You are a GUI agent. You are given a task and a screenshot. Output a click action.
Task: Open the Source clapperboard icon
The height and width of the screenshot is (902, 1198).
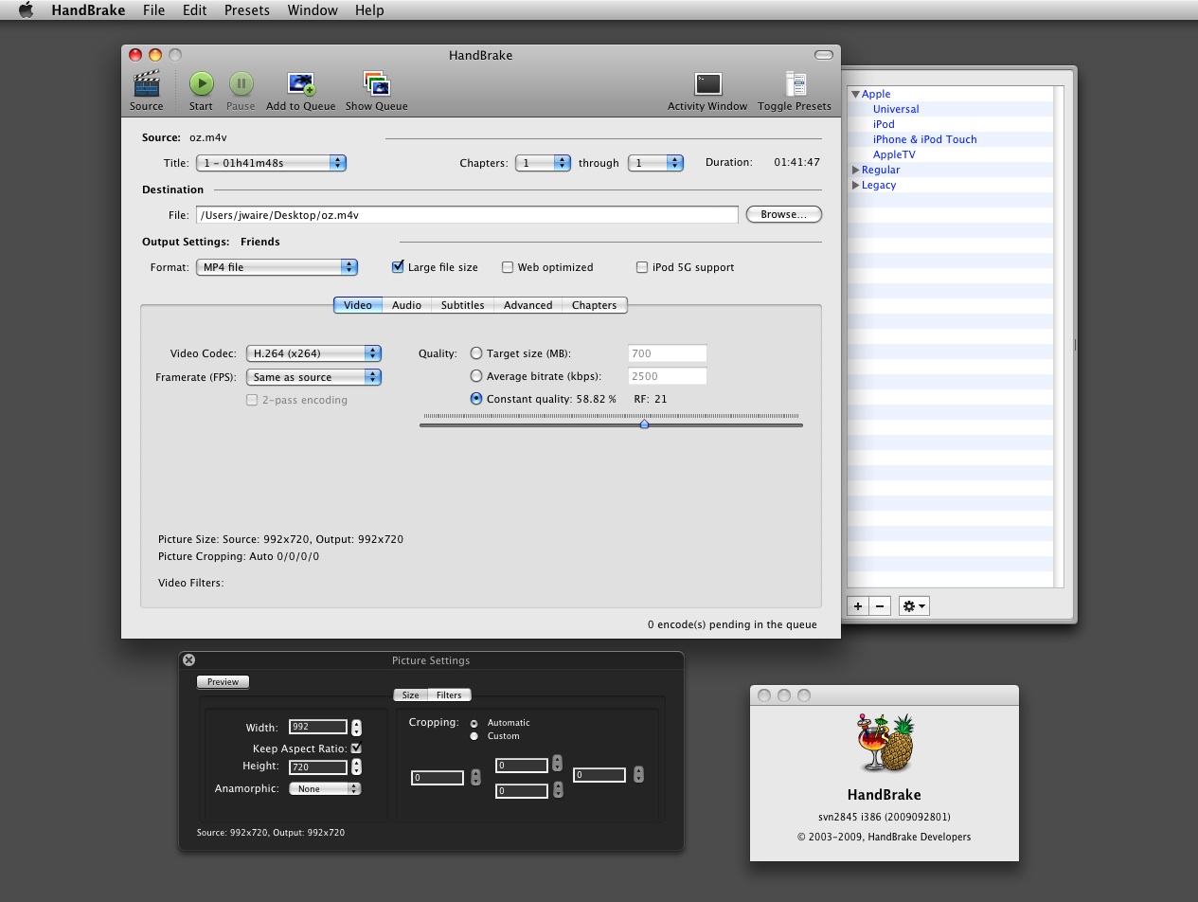coord(147,84)
